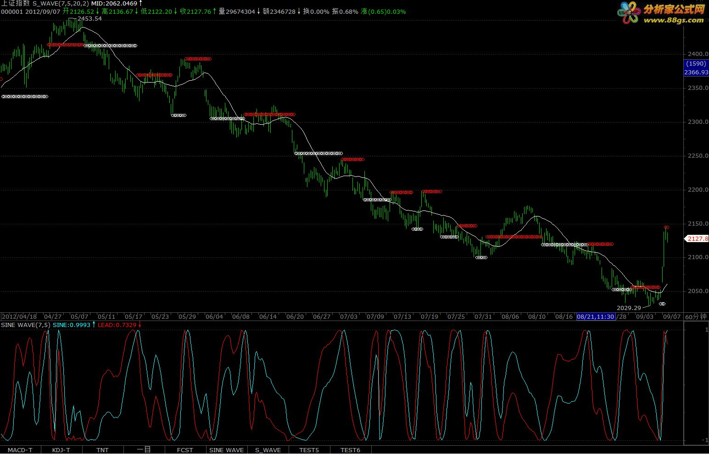Click the high price 高2136.67

coord(118,11)
